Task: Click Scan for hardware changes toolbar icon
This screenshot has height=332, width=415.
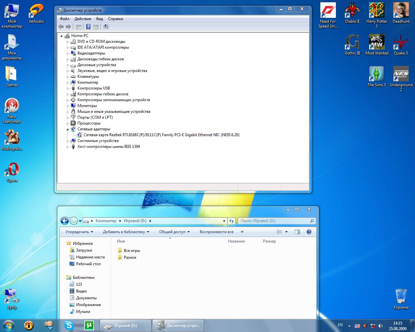Action: [x=106, y=27]
